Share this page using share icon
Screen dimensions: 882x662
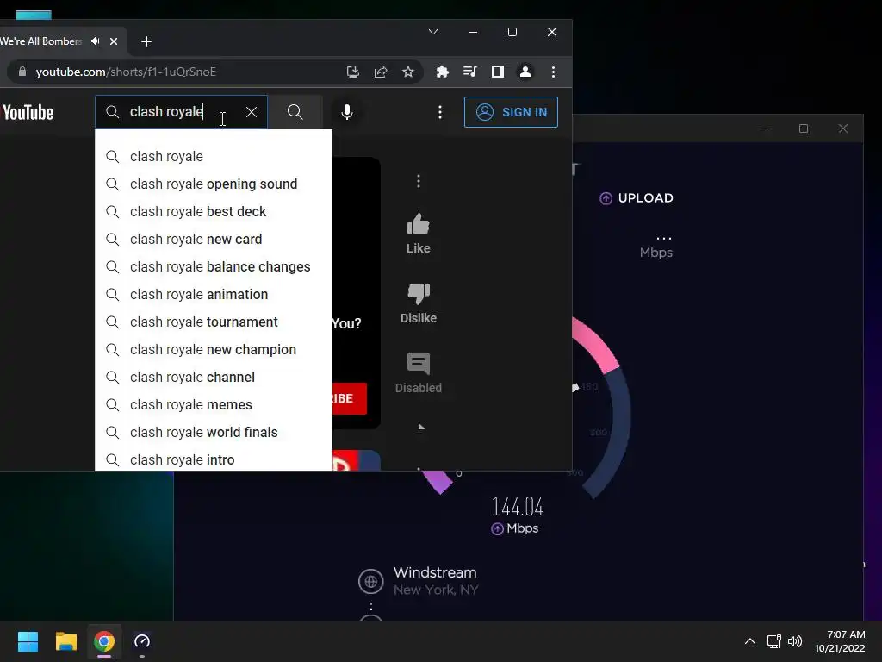(x=381, y=72)
